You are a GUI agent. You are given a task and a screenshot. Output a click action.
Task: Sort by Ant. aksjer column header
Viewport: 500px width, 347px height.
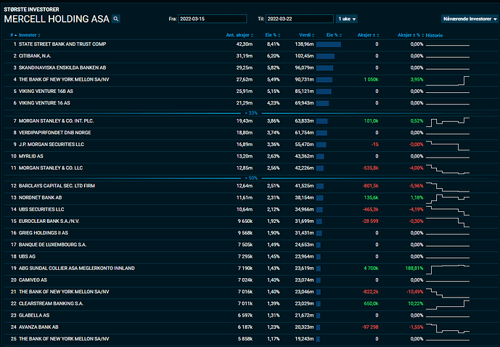[239, 35]
